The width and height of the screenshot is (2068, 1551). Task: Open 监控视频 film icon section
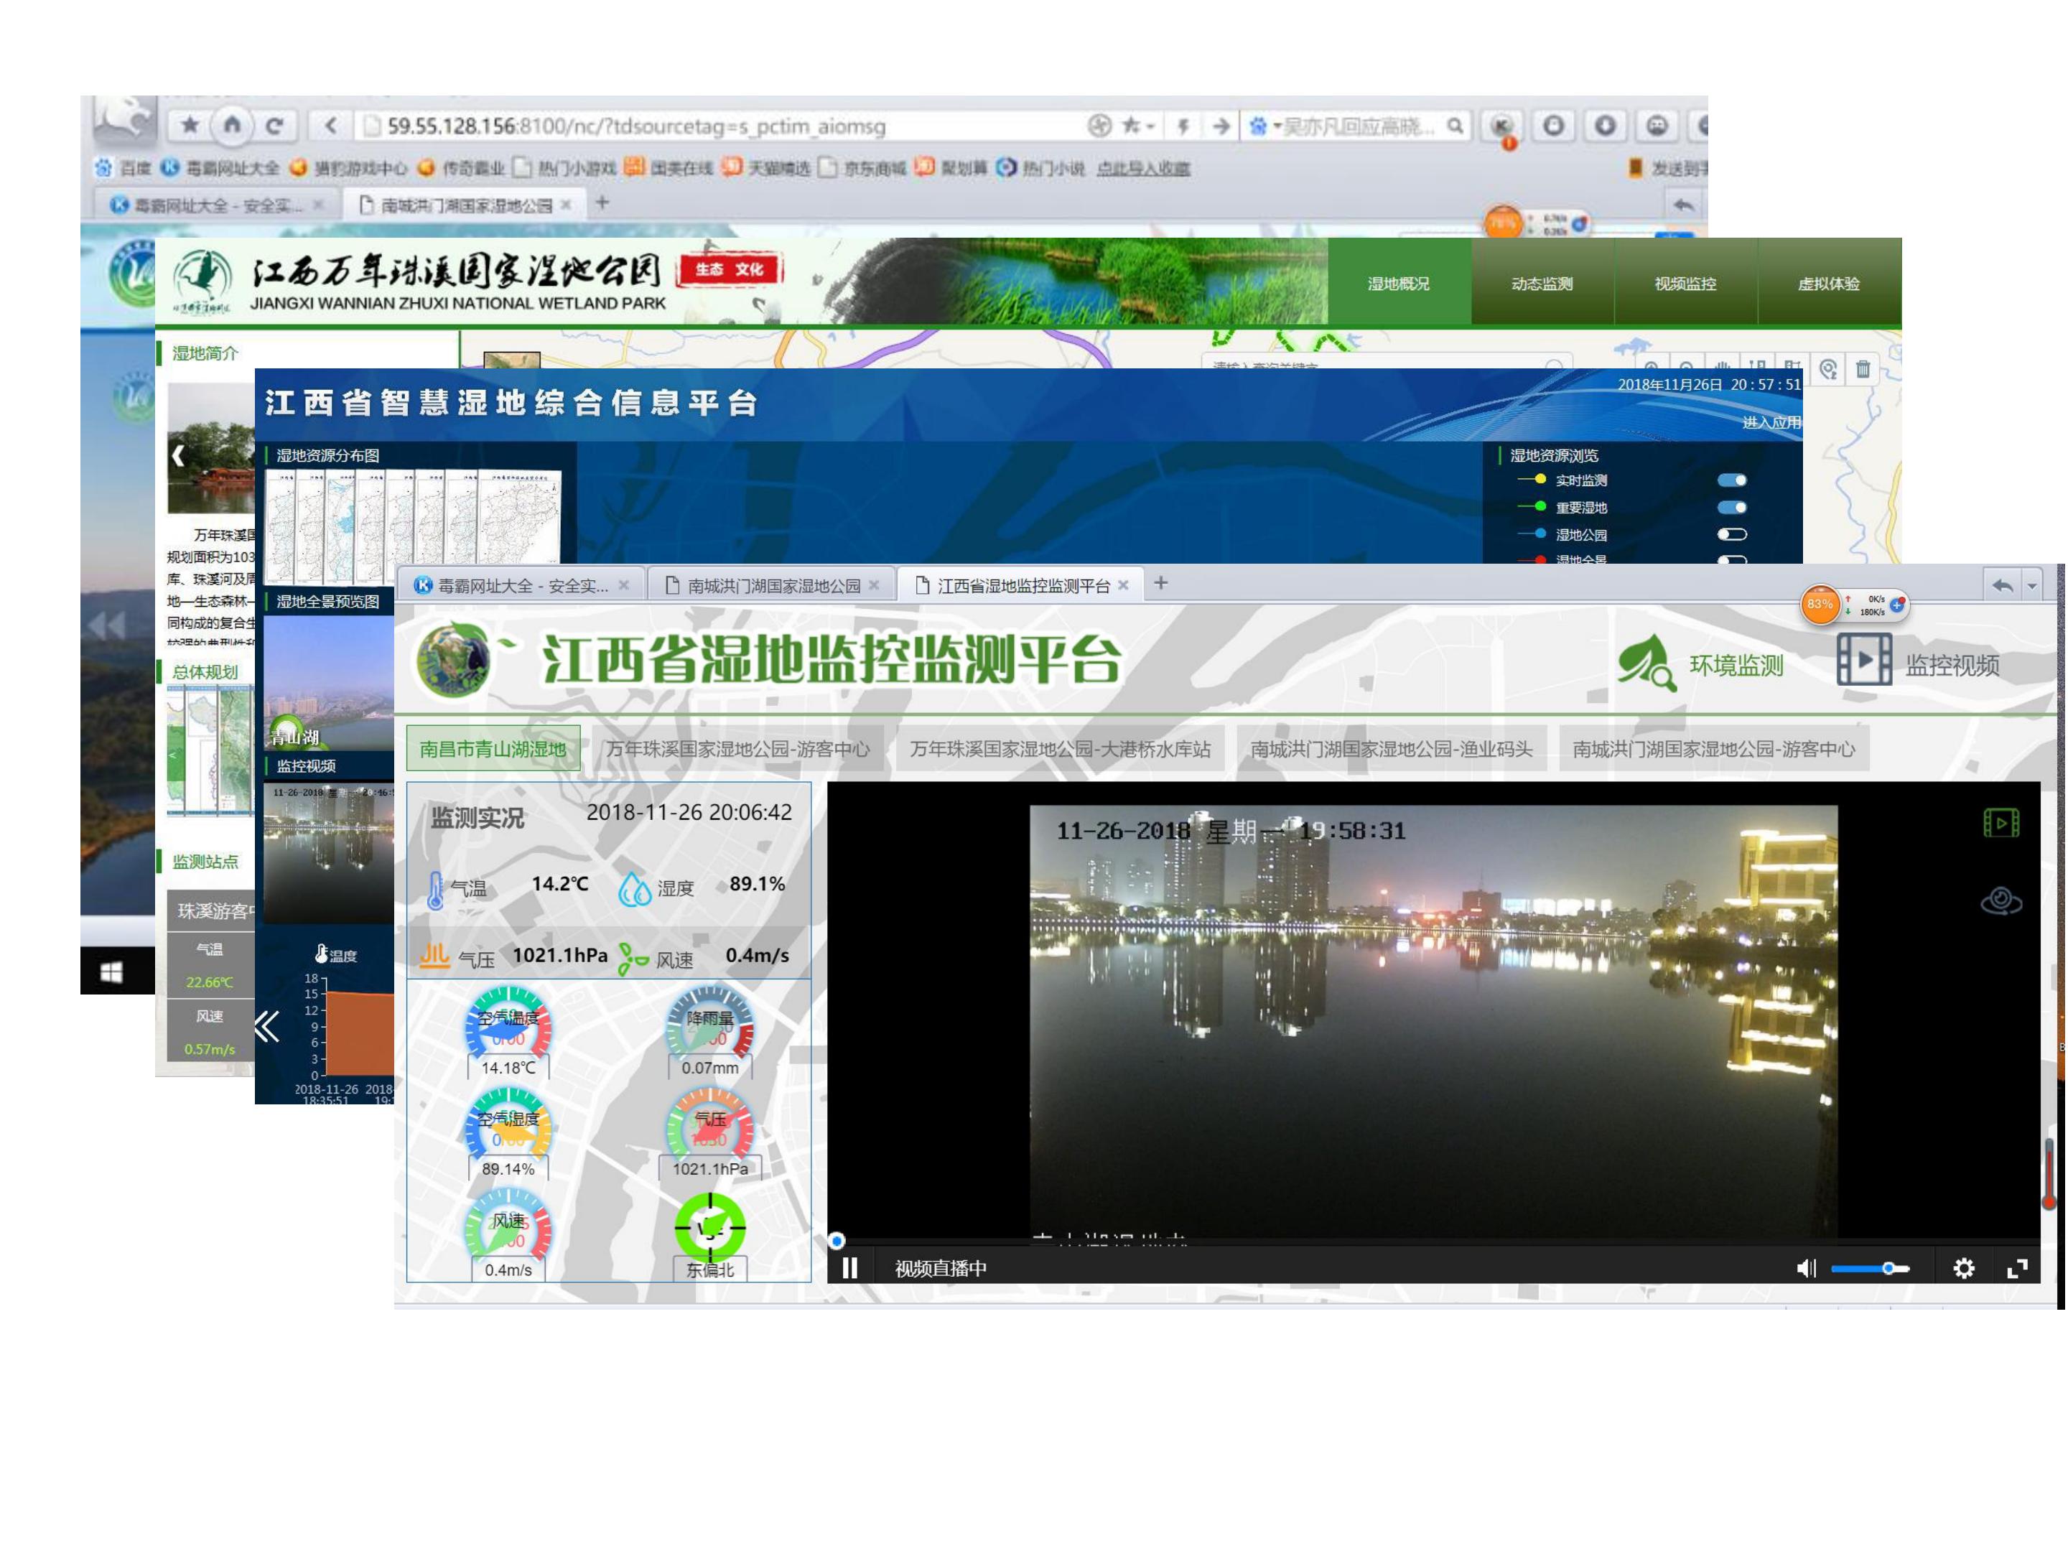1917,662
